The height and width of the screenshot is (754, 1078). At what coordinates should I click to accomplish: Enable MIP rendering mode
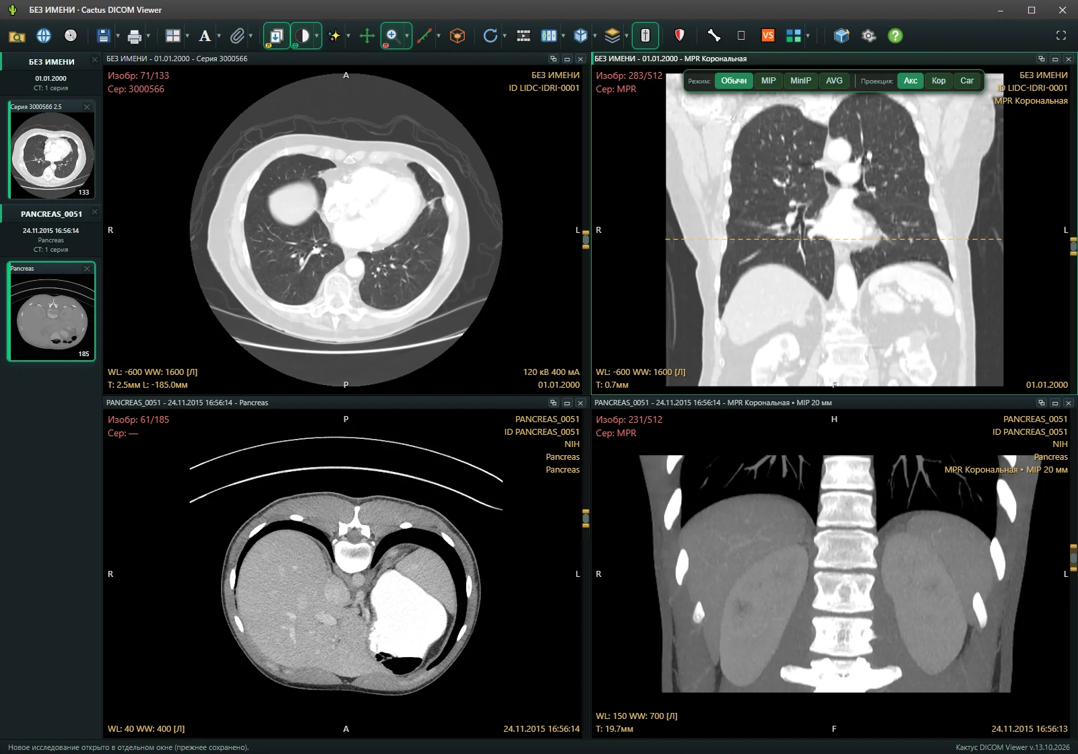[768, 81]
